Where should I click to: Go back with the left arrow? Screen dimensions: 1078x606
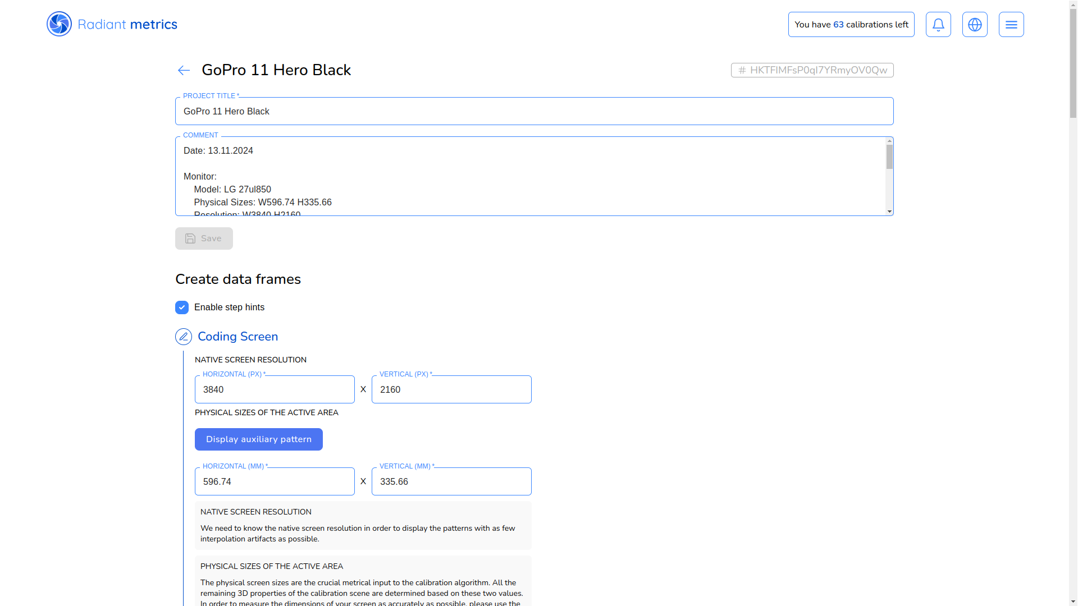(x=184, y=70)
